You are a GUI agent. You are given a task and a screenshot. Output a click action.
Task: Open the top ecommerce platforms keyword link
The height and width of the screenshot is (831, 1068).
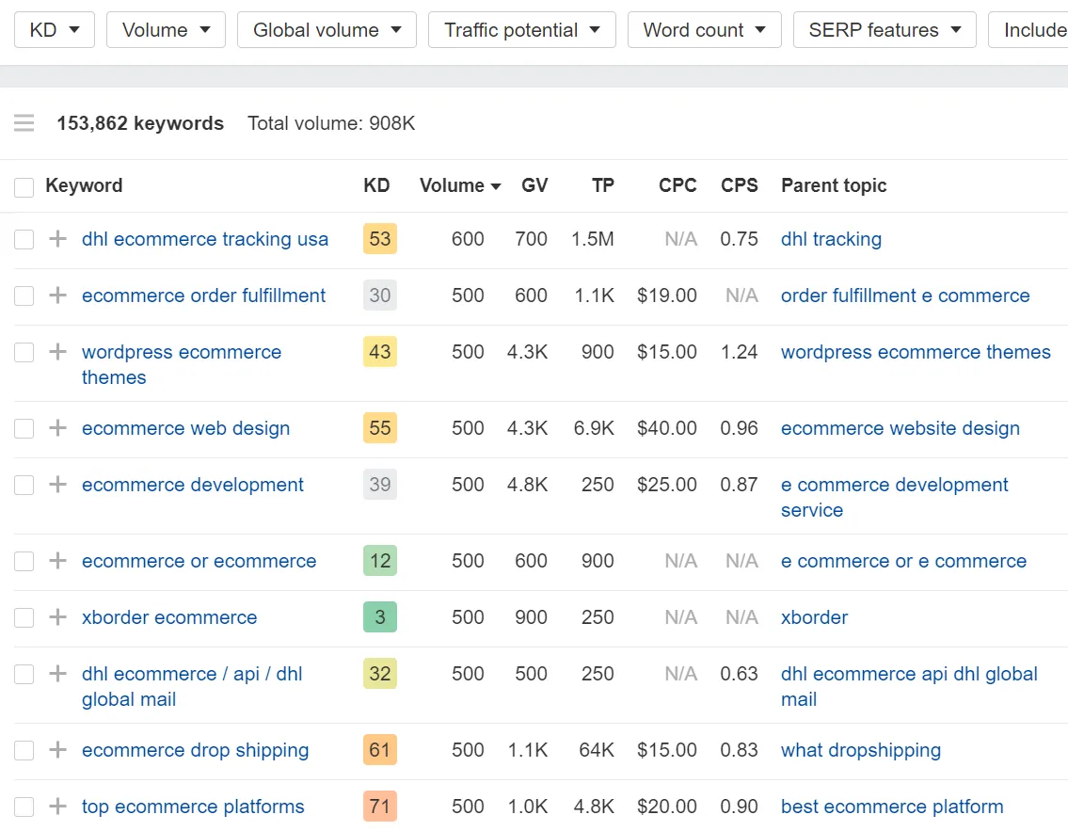(193, 807)
